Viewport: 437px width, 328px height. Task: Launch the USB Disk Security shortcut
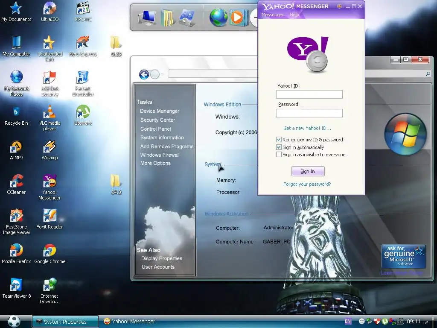click(50, 83)
